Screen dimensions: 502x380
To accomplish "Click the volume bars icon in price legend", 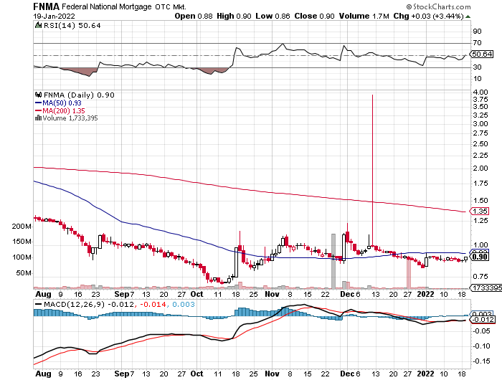I will (x=38, y=118).
